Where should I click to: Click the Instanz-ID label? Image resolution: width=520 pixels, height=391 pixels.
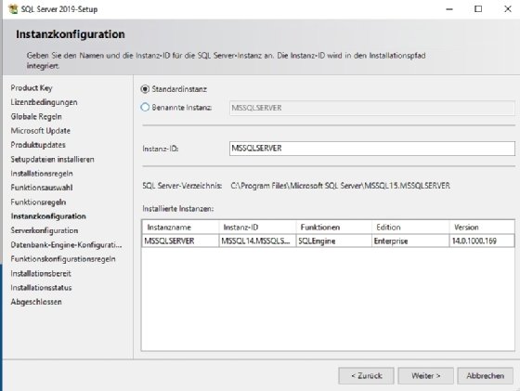pyautogui.click(x=161, y=149)
